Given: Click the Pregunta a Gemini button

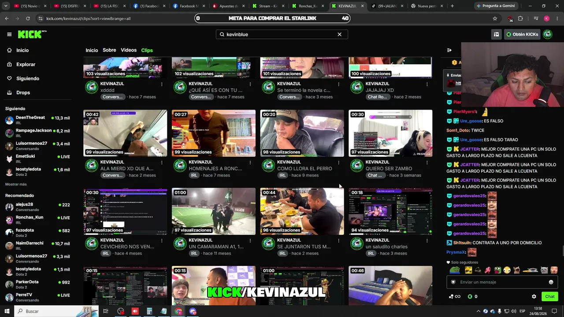Looking at the screenshot, I should pos(496,6).
